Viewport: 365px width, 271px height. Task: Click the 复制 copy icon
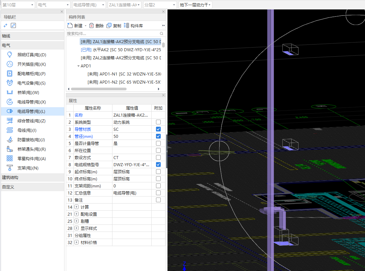[x=109, y=26]
